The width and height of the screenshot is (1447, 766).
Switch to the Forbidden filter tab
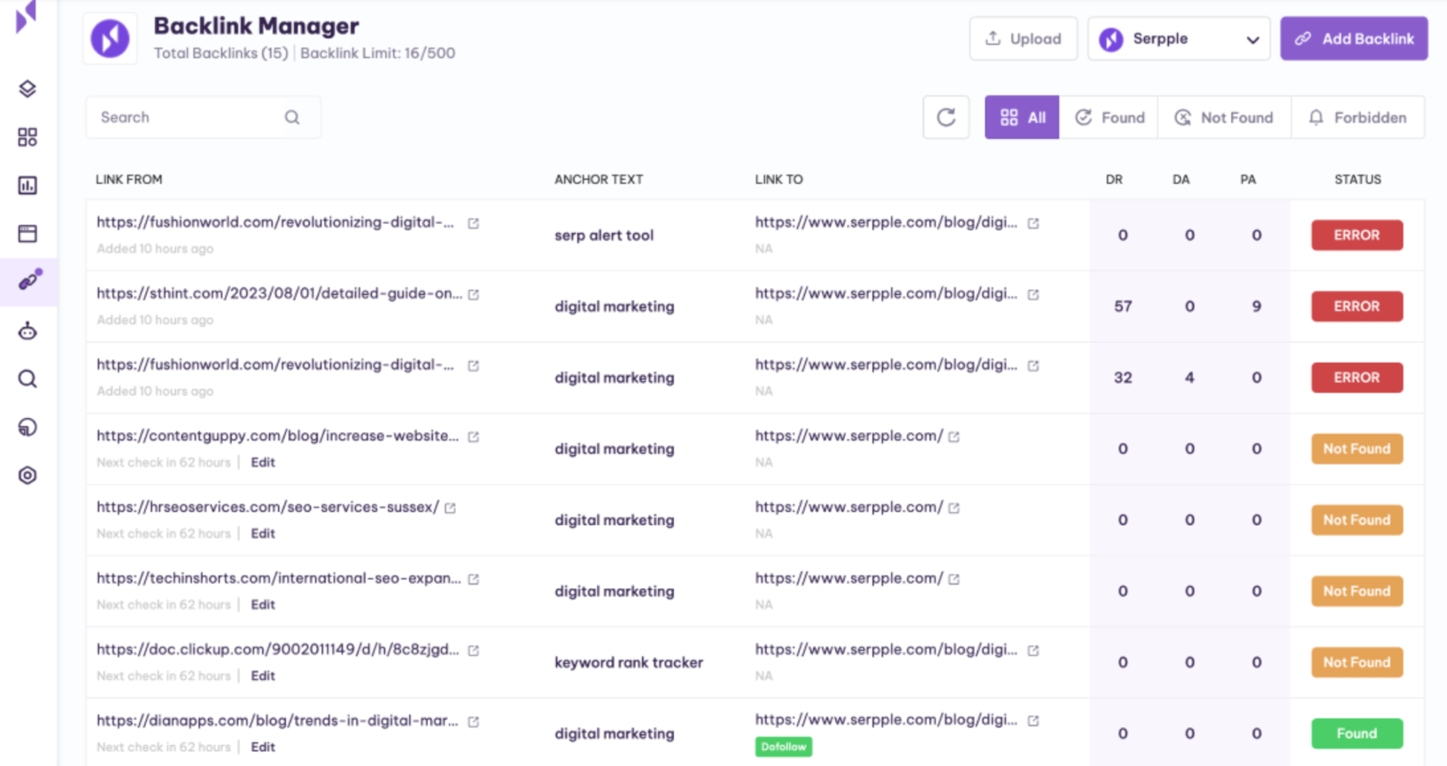pos(1358,117)
